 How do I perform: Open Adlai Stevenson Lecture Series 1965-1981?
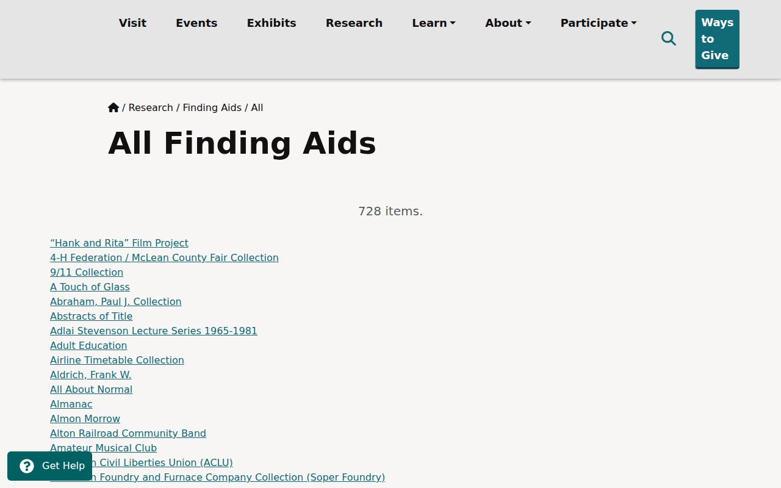tap(154, 331)
